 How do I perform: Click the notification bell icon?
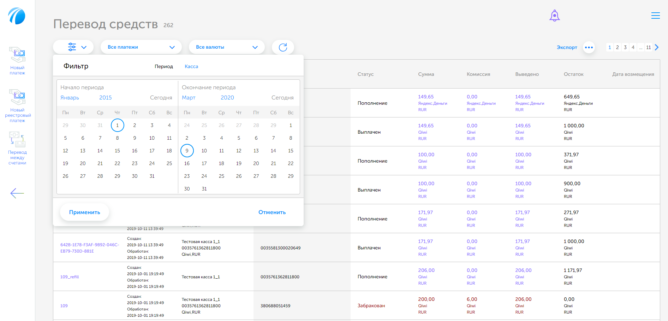[x=554, y=16]
